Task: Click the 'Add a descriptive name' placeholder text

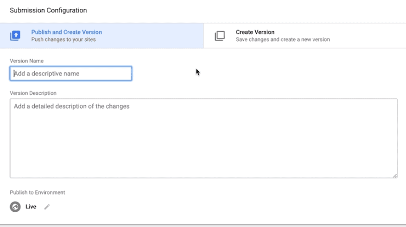Action: tap(47, 74)
